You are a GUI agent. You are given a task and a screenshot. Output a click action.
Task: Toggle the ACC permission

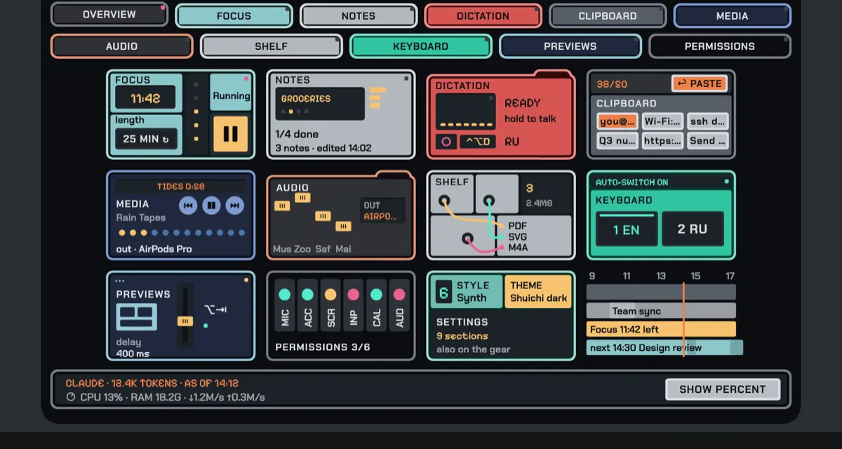tap(307, 304)
